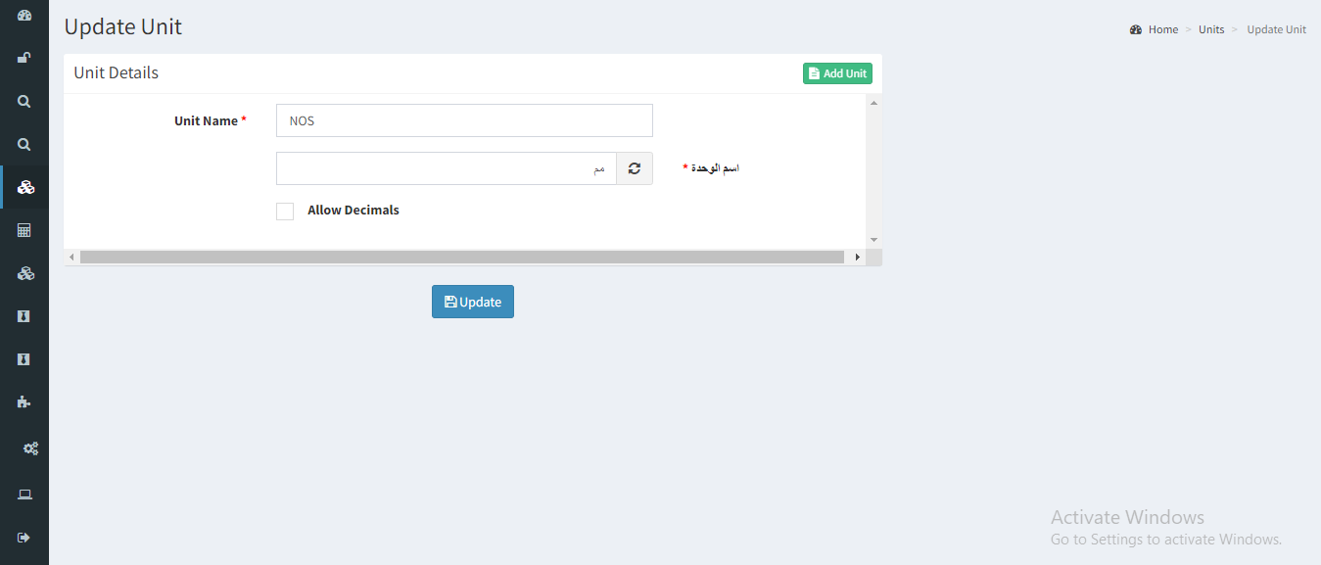The image size is (1321, 565).
Task: Click the Unit Name field containing NOS
Action: (464, 120)
